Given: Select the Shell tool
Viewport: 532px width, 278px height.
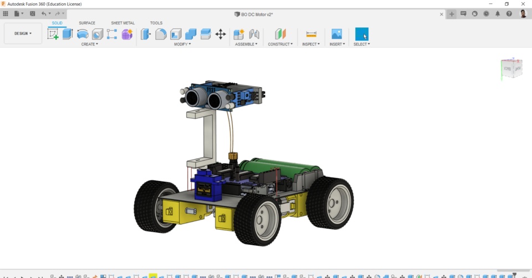Looking at the screenshot, I should click(x=176, y=34).
